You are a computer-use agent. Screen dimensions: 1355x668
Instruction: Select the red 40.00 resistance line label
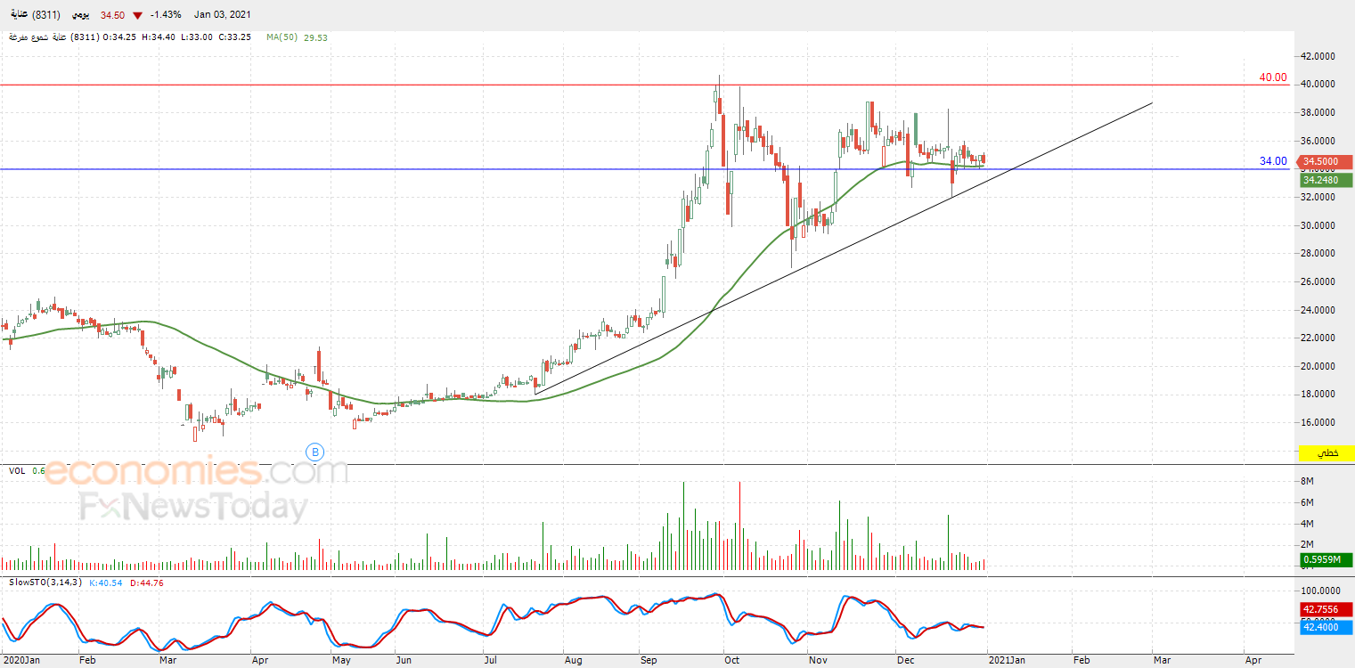(x=1272, y=77)
